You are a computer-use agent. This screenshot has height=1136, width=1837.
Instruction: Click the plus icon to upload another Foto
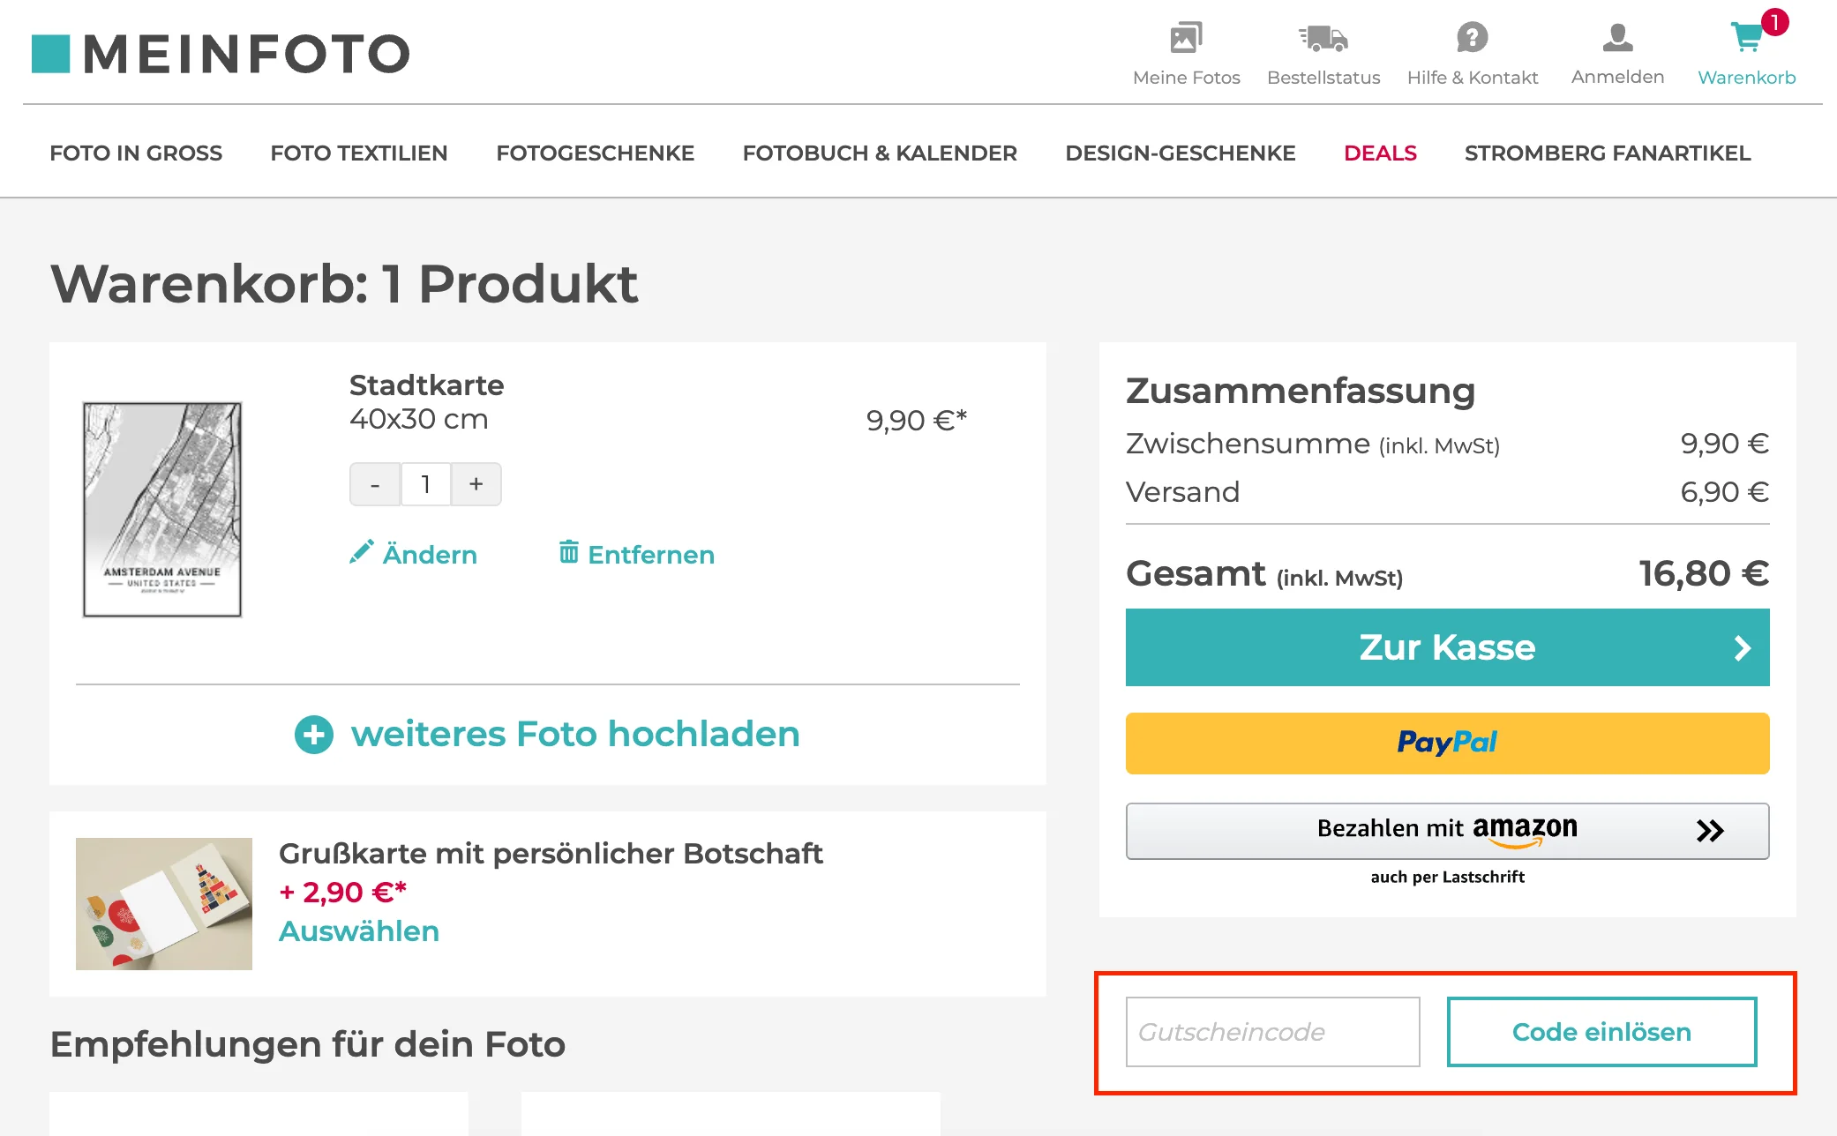(x=313, y=733)
